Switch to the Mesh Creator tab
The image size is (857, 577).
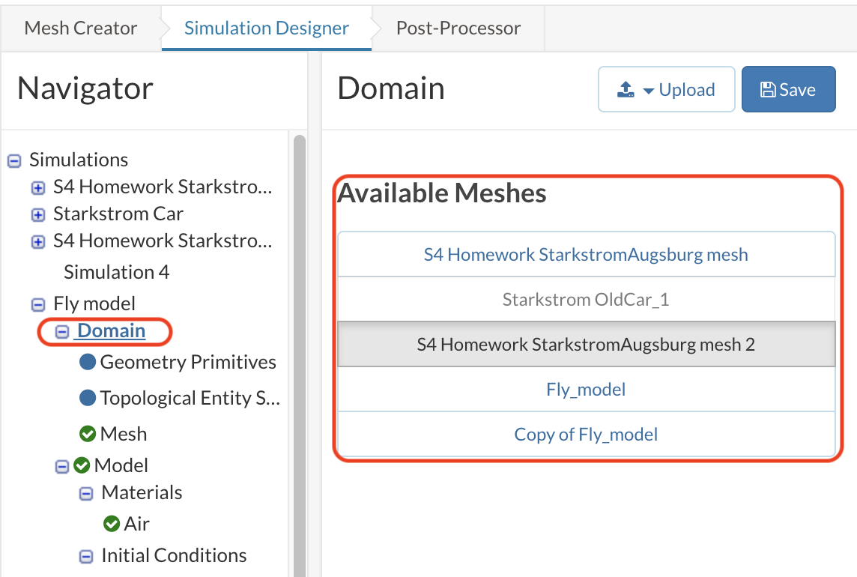pos(81,28)
